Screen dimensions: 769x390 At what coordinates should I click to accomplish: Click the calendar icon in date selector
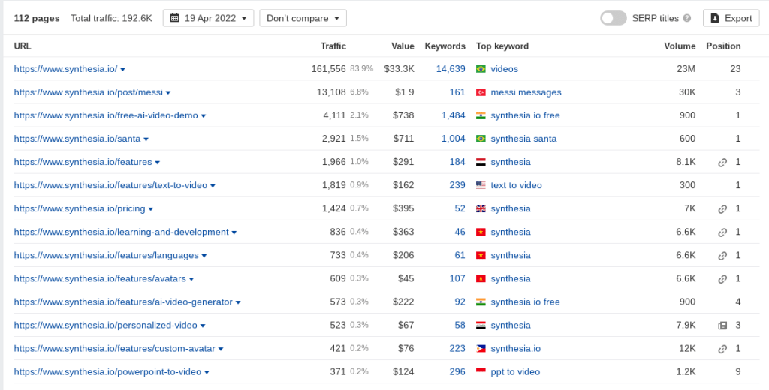[174, 18]
